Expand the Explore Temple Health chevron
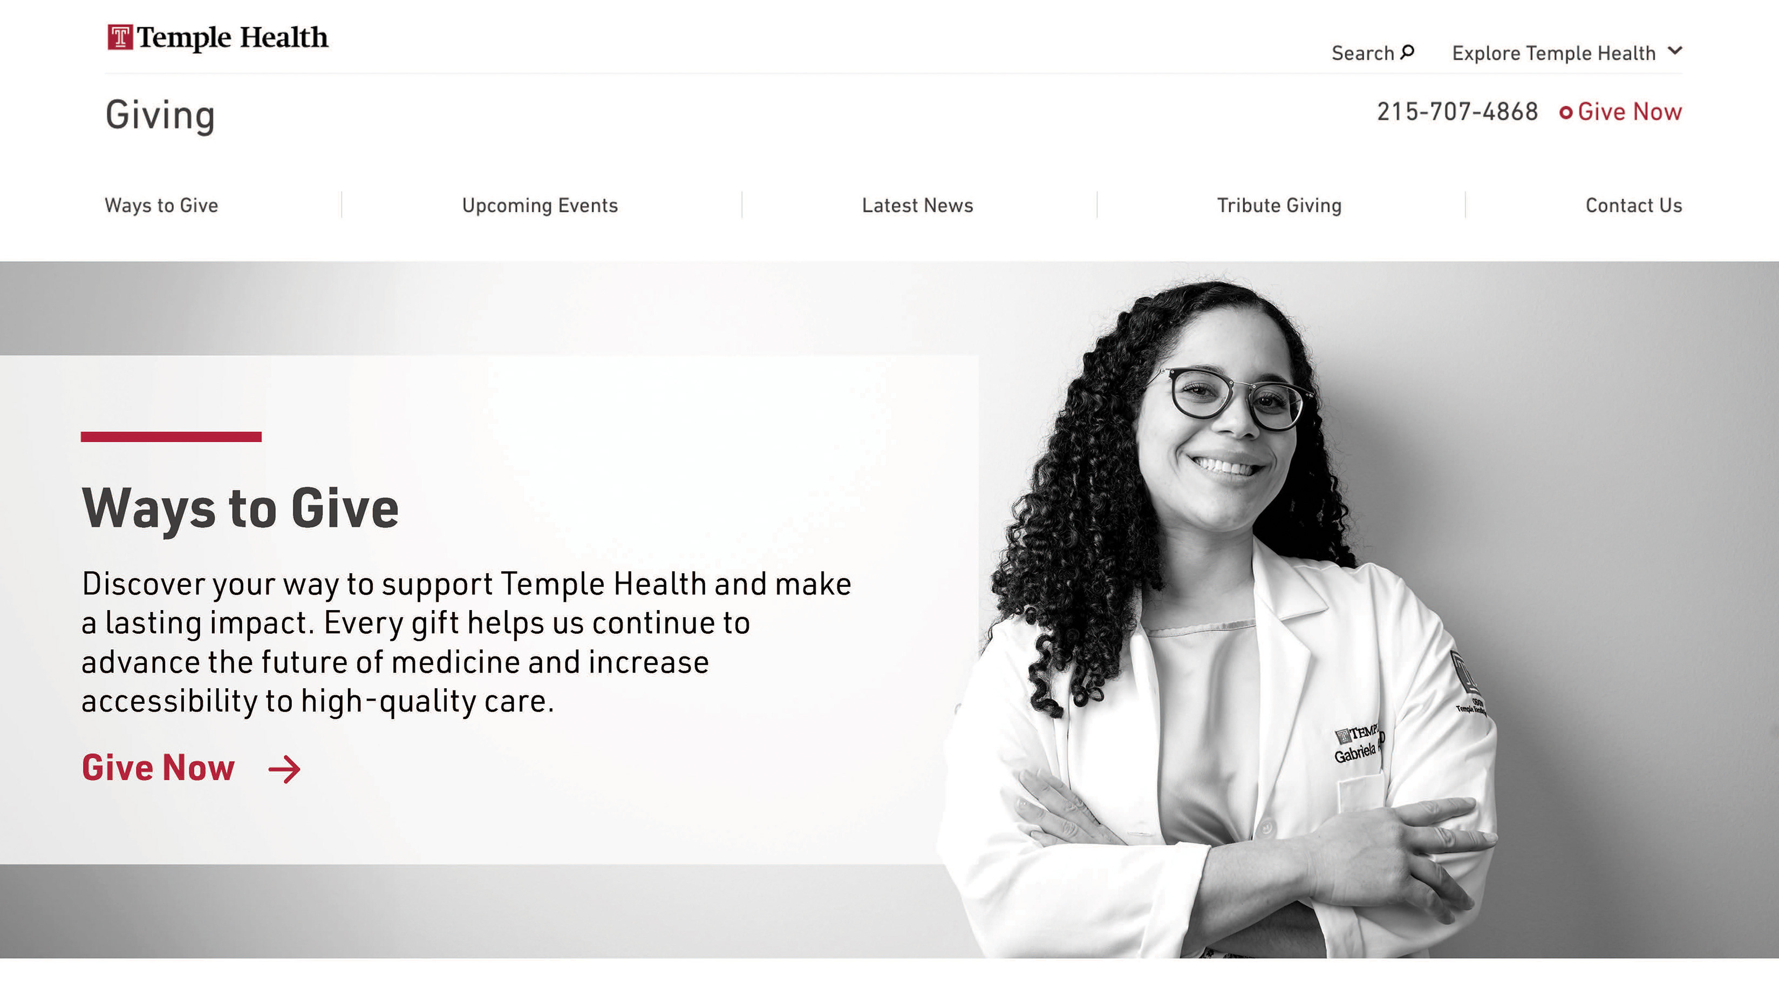 coord(1675,51)
